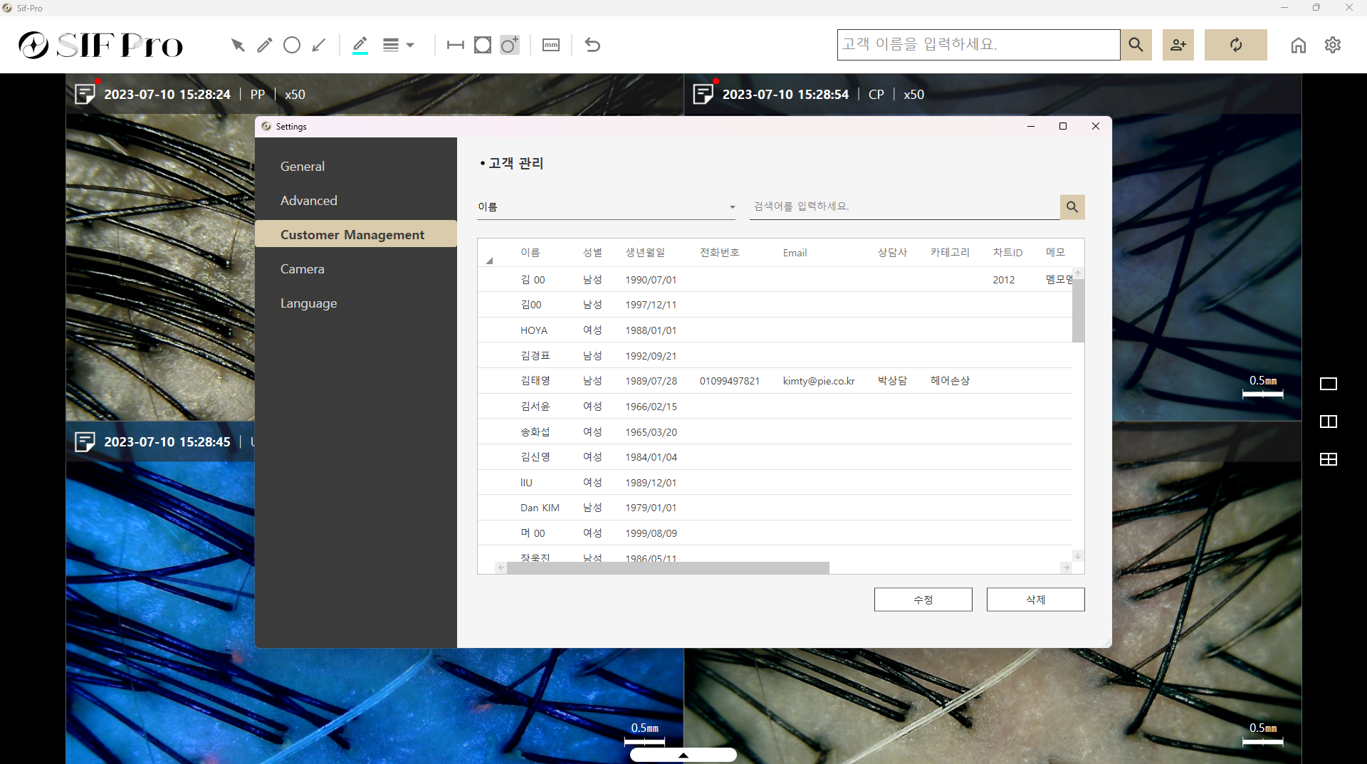Click the undo arrow icon
The image size is (1367, 764).
tap(592, 46)
